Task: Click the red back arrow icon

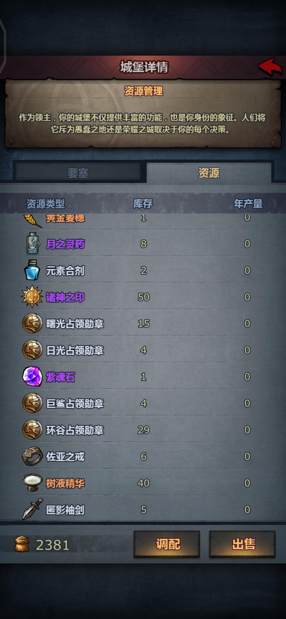Action: pos(270,67)
